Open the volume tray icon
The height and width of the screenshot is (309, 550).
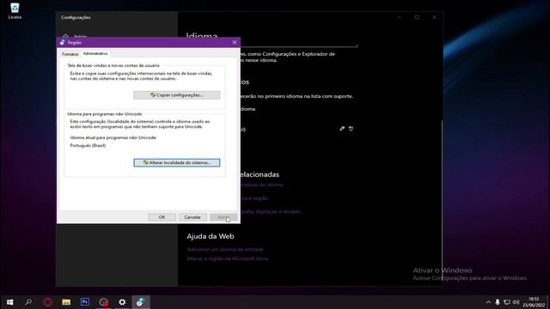tap(516, 302)
